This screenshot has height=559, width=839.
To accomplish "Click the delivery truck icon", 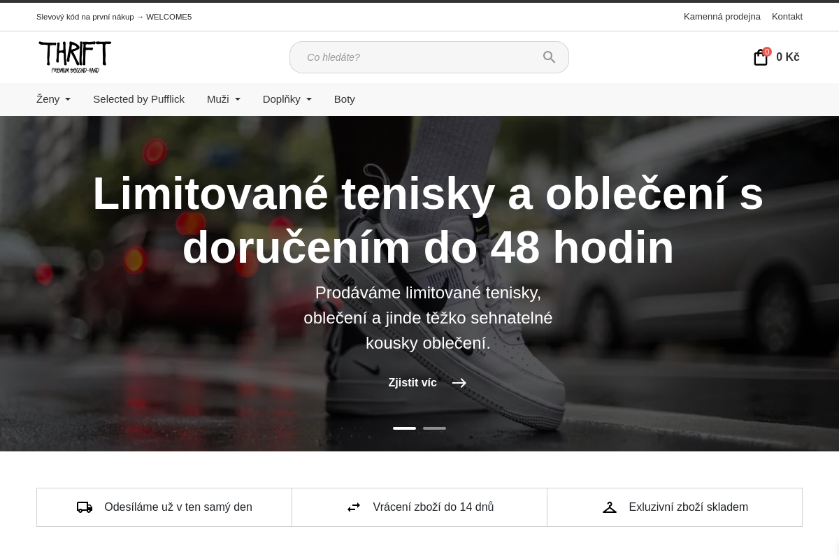I will click(x=85, y=507).
